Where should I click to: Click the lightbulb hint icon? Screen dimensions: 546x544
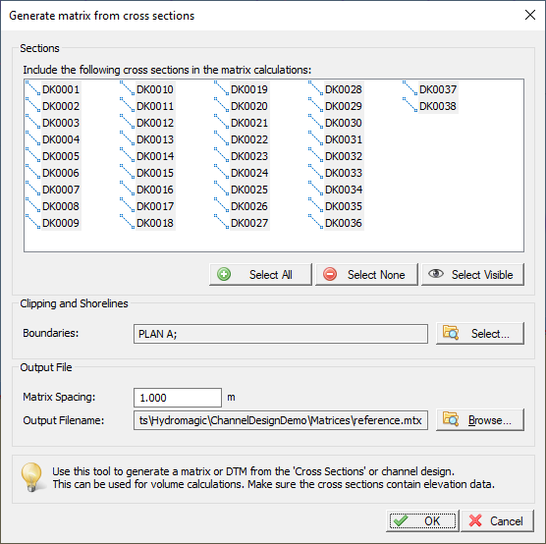31,477
